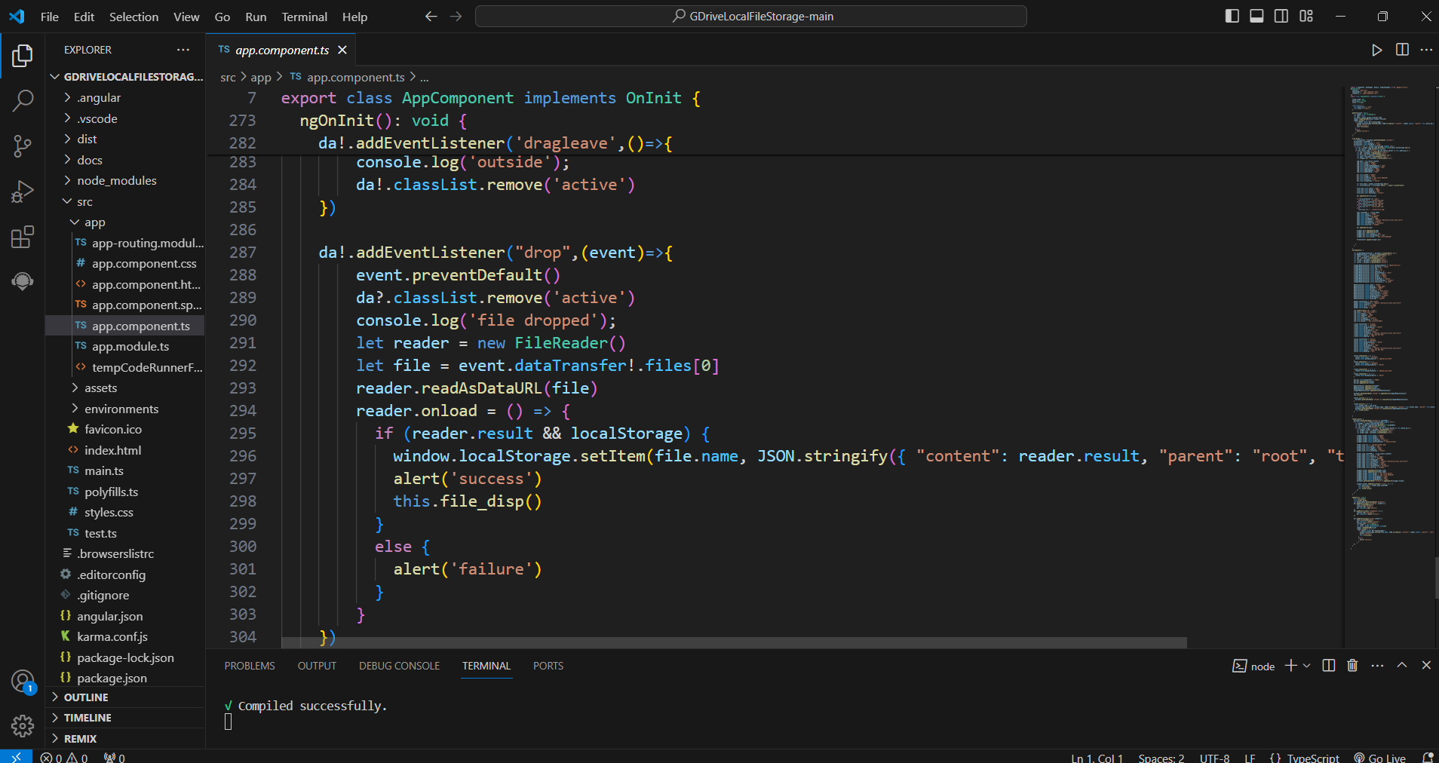Toggle primary side bar visibility
Screen dimensions: 1439x763
pos(1232,17)
